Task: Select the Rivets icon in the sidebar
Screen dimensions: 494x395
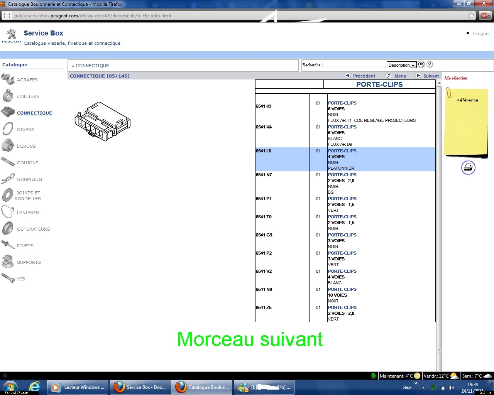Action: pyautogui.click(x=8, y=245)
